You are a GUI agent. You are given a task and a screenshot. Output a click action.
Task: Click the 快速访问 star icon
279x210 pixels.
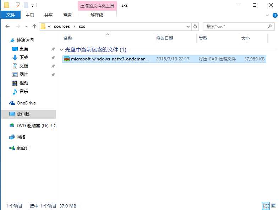tap(12, 41)
